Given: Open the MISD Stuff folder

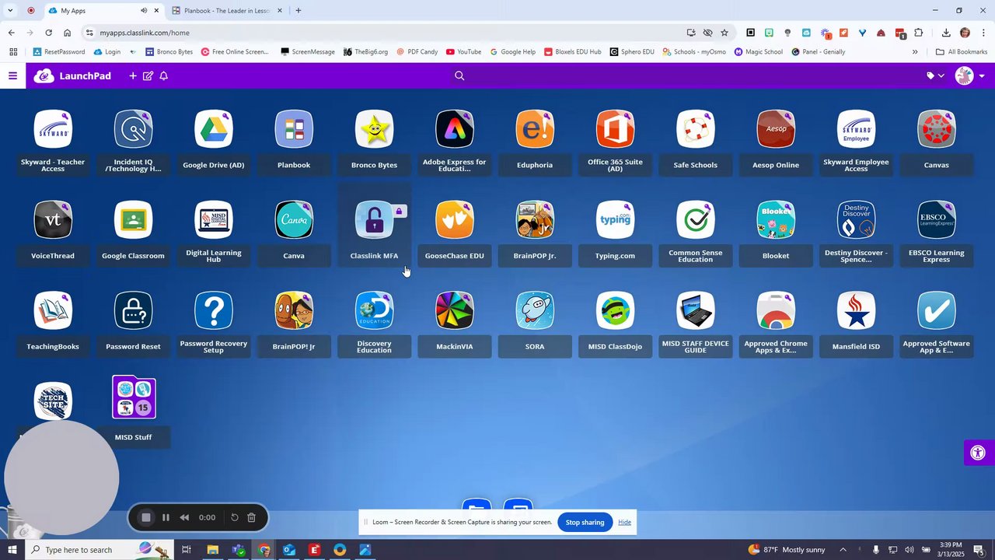Looking at the screenshot, I should 134,397.
